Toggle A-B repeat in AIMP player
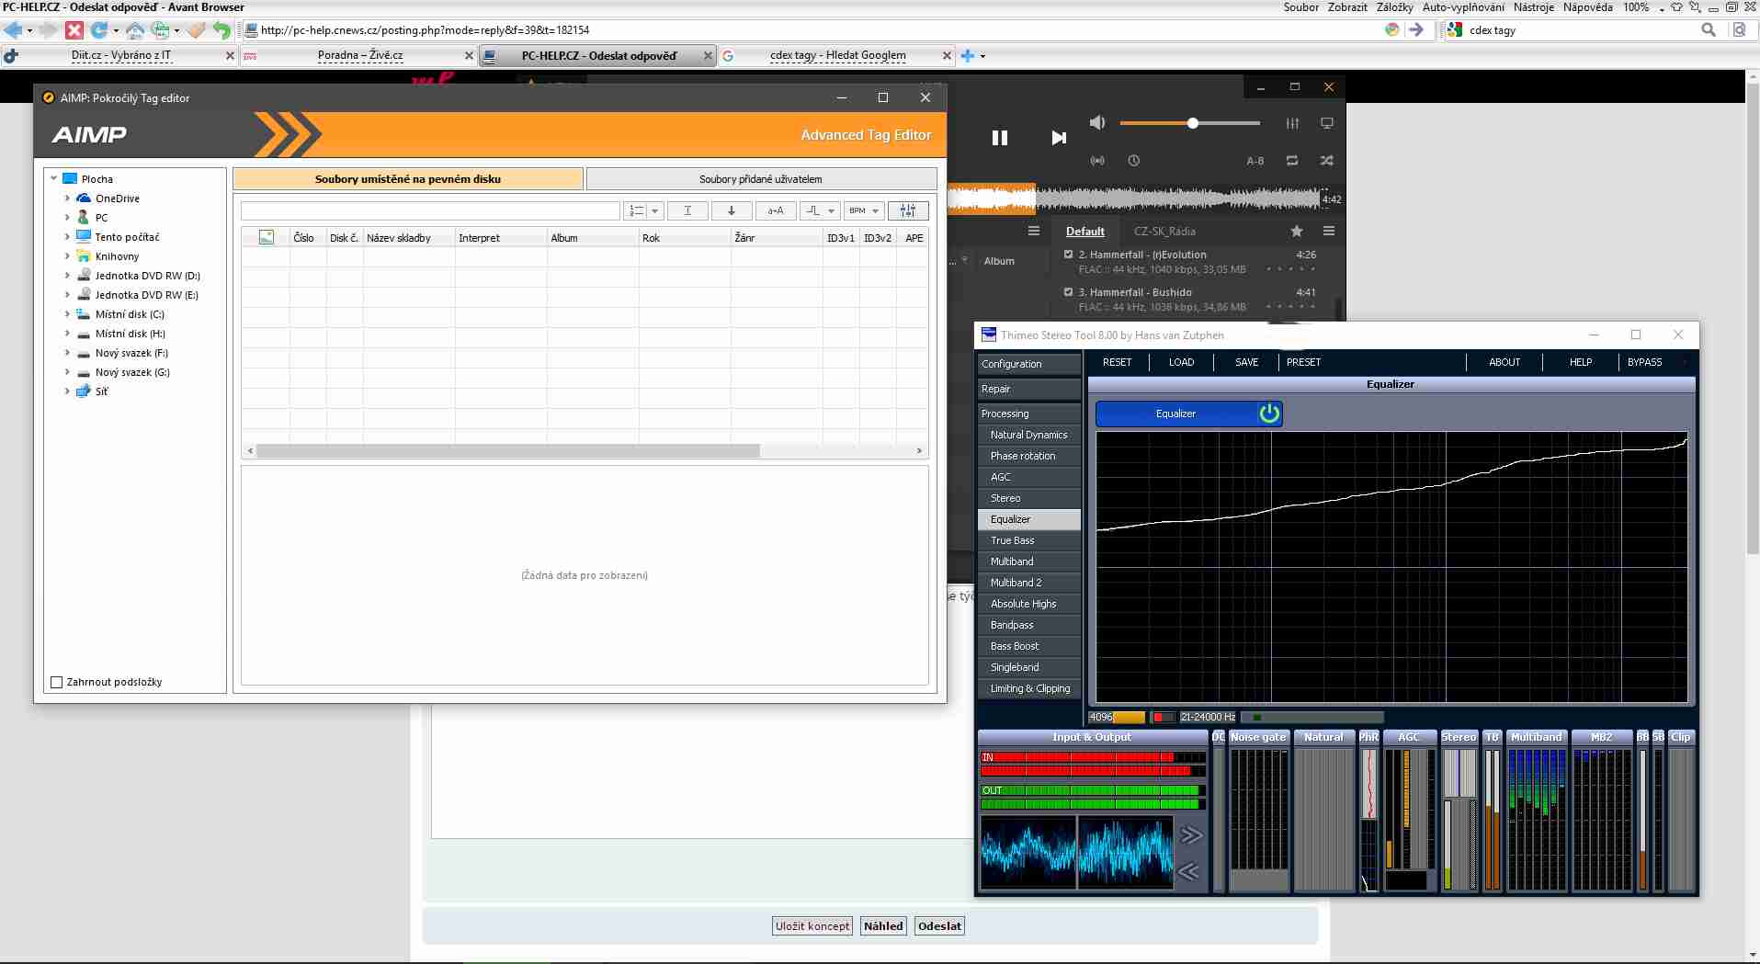Screen dimensions: 1760x964 coord(1255,161)
